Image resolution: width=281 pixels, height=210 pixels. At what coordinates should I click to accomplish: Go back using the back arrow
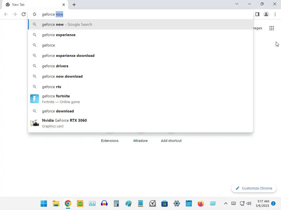tap(6, 14)
